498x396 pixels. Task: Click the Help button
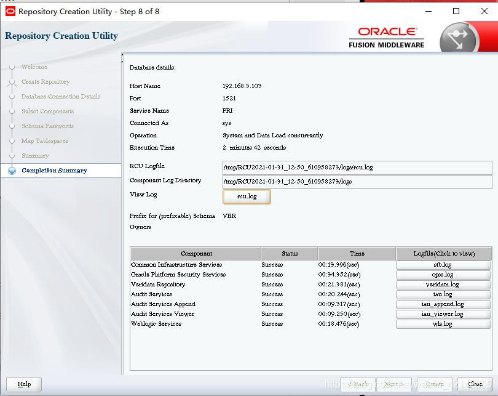tap(24, 384)
